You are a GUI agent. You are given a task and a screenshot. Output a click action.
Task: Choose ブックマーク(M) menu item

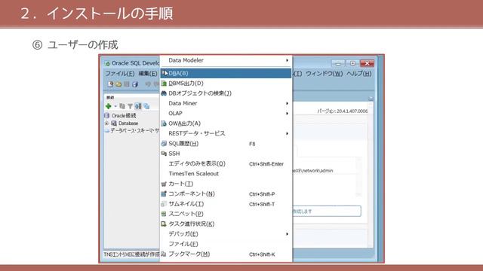tap(226, 254)
